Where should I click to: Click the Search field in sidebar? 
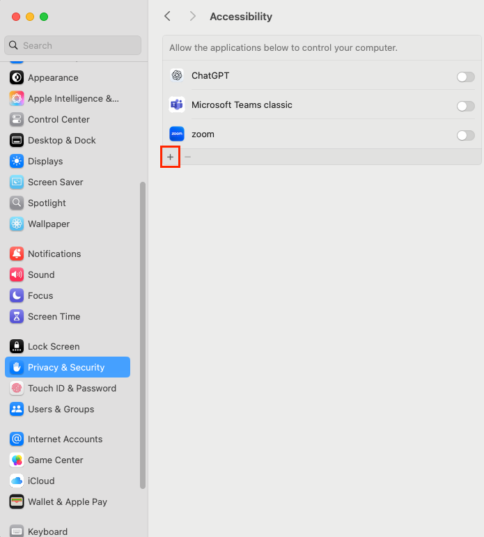(73, 45)
